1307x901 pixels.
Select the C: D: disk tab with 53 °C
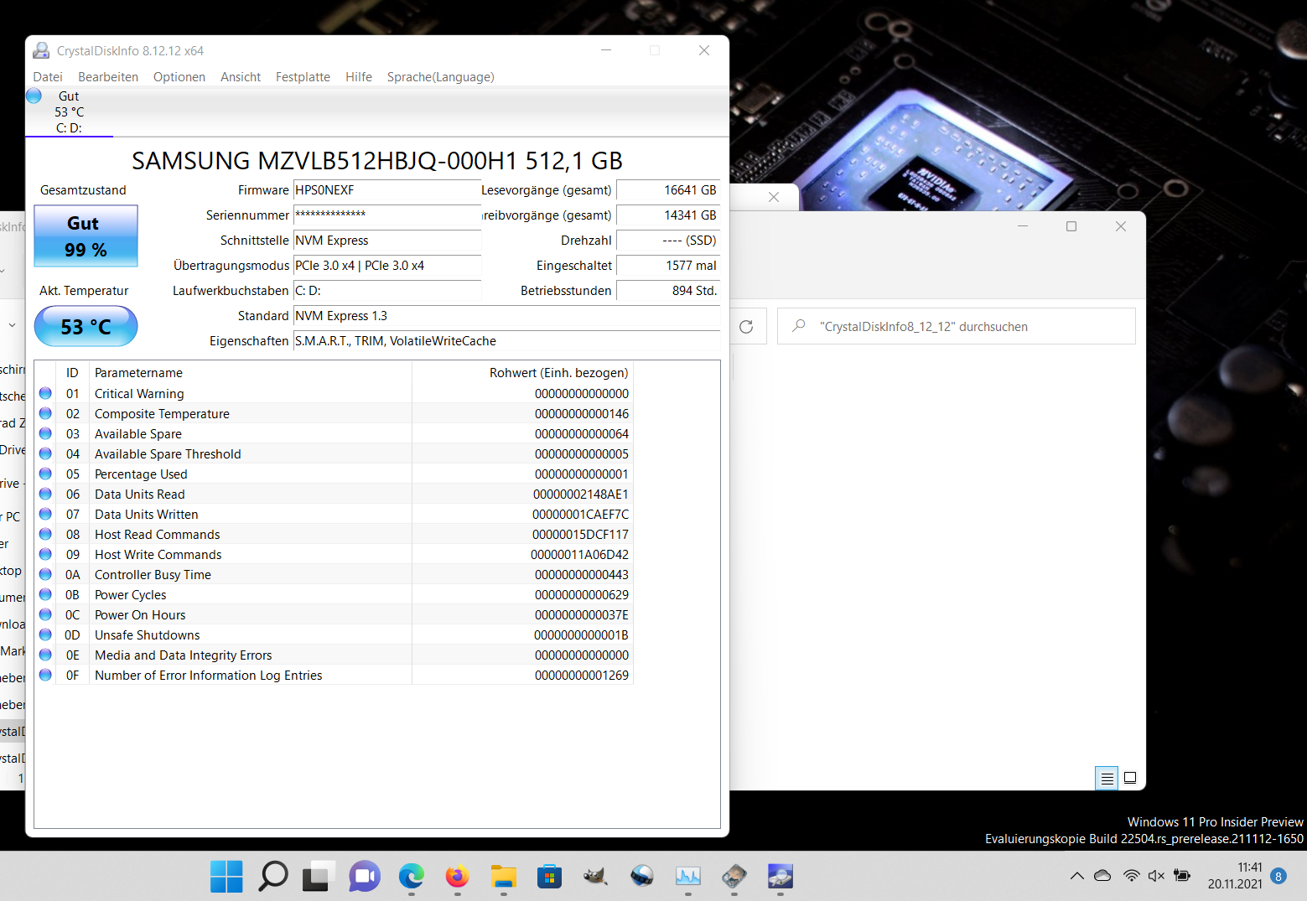click(x=69, y=111)
